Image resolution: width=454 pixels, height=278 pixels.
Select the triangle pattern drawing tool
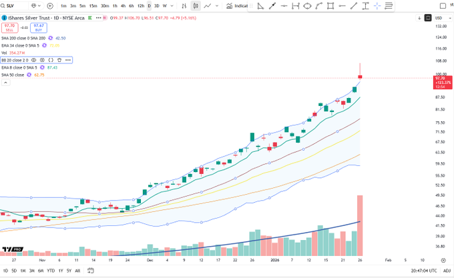tap(260, 6)
